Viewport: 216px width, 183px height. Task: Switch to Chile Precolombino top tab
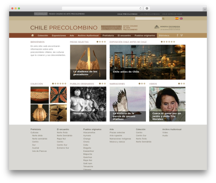[127, 14]
